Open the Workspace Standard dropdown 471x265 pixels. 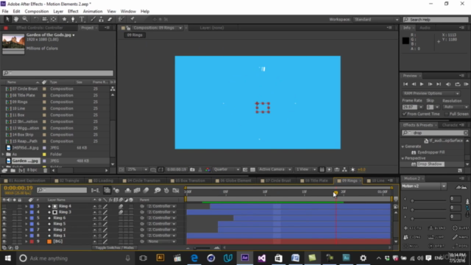(x=376, y=20)
